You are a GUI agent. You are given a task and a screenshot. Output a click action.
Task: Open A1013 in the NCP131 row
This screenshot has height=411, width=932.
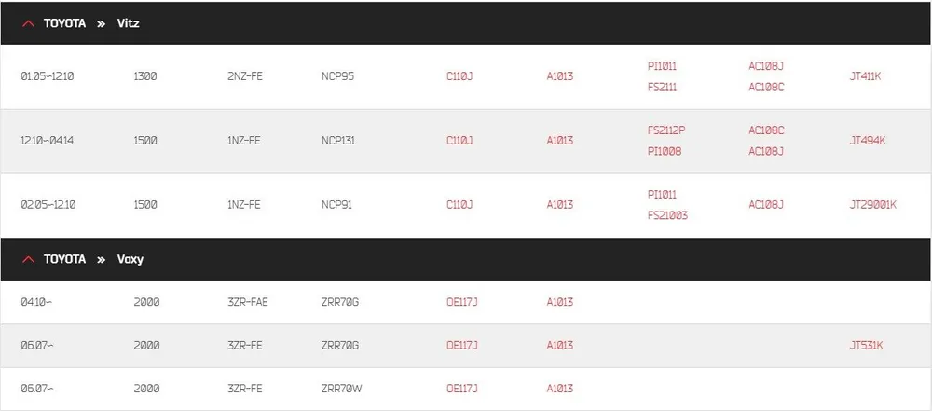[x=560, y=141]
